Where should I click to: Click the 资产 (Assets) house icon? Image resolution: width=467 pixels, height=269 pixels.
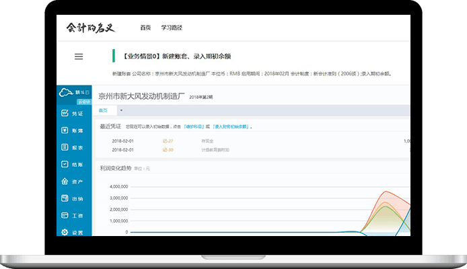[x=65, y=182]
